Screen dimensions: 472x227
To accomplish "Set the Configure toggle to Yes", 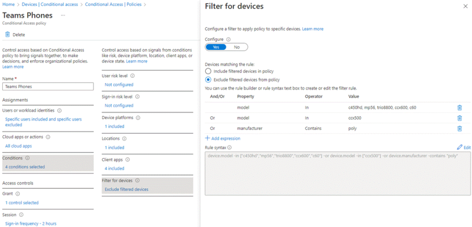I will 216,47.
